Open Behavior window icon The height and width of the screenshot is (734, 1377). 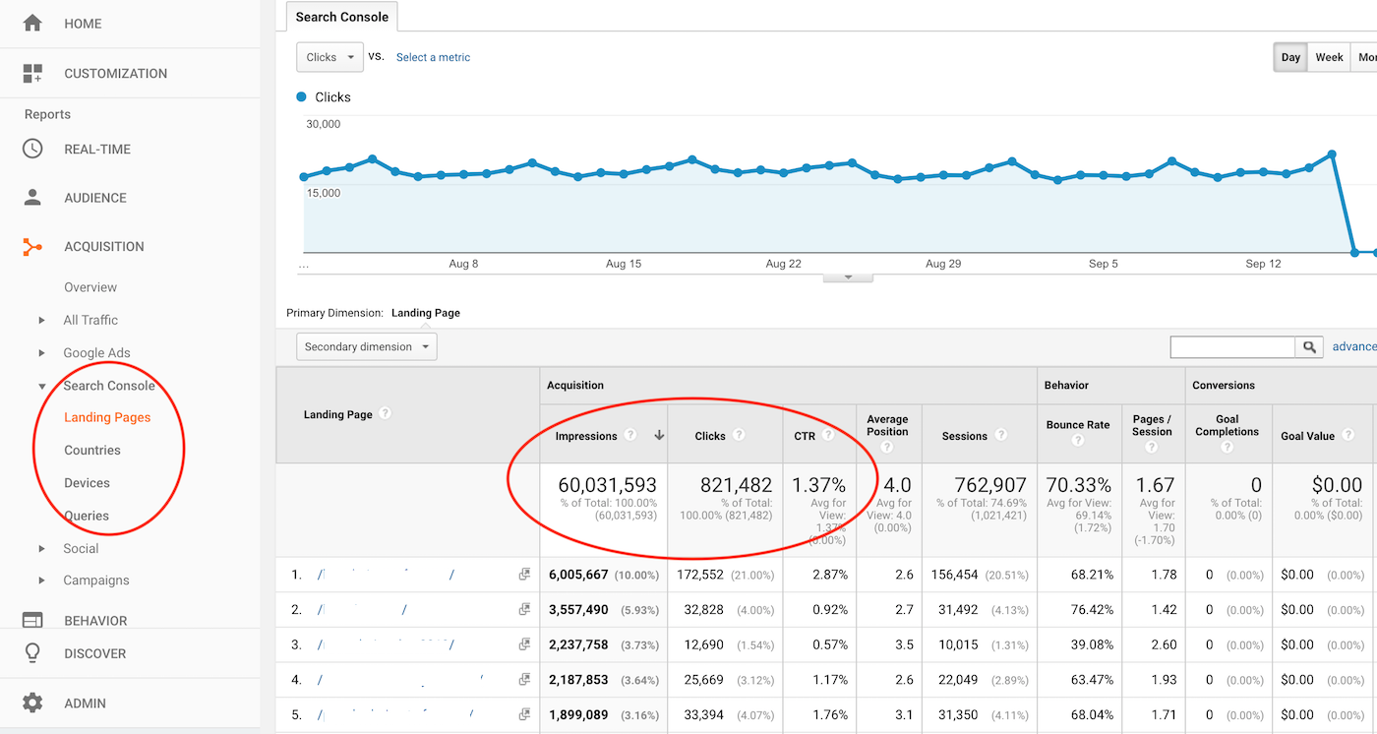click(x=32, y=620)
